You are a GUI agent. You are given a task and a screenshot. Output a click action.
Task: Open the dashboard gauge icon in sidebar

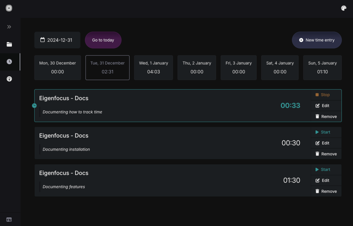[9, 79]
